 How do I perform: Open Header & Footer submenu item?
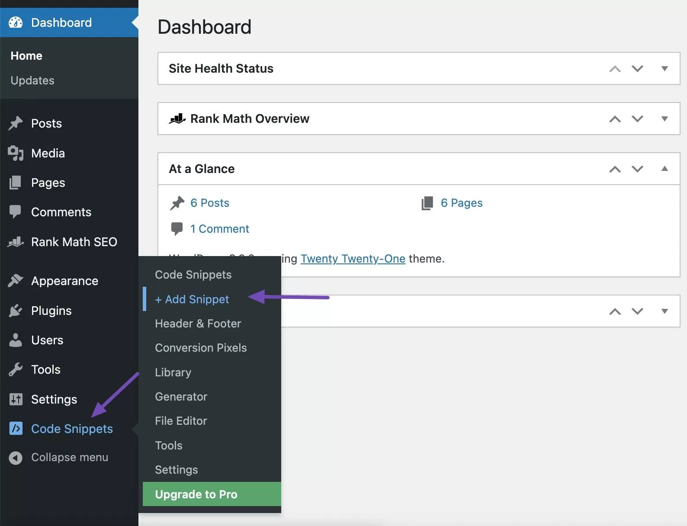pyautogui.click(x=198, y=324)
